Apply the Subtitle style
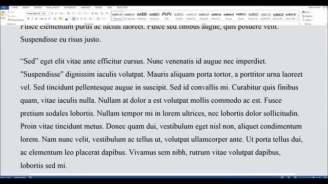 coord(179,16)
